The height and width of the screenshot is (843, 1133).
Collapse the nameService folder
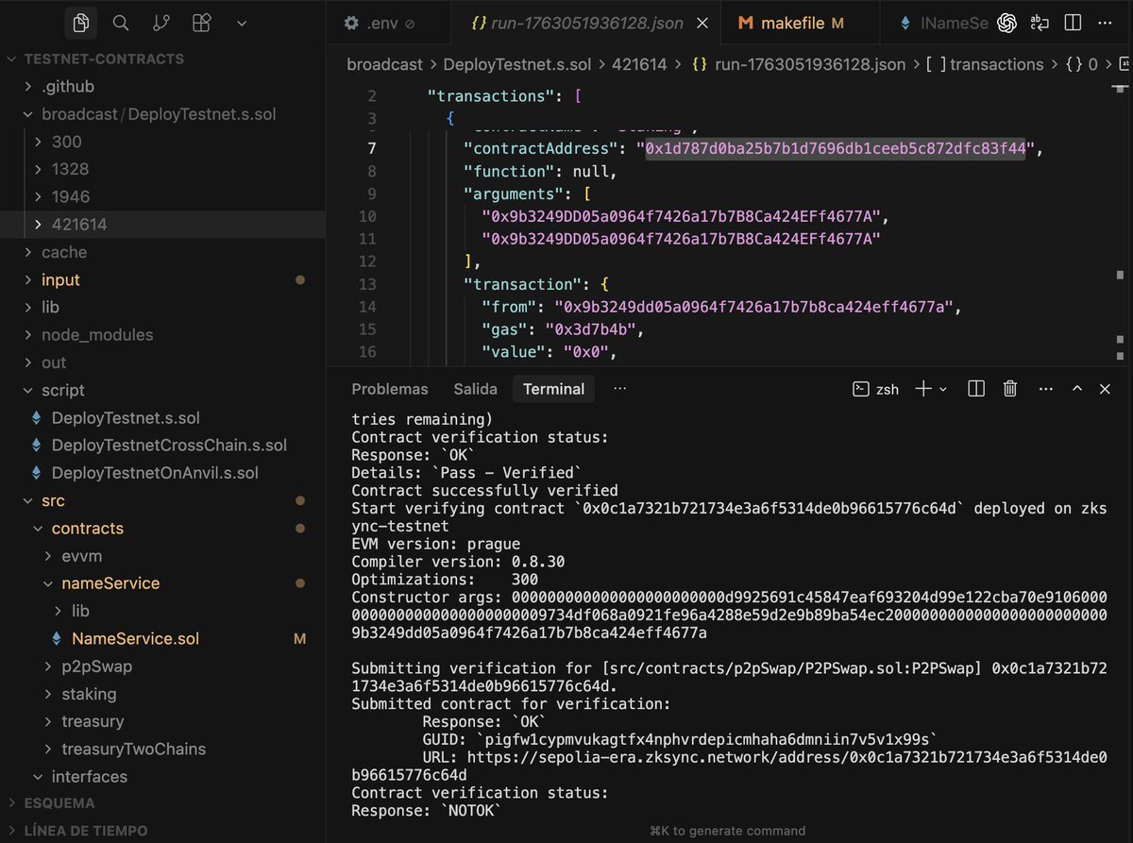coord(162,582)
